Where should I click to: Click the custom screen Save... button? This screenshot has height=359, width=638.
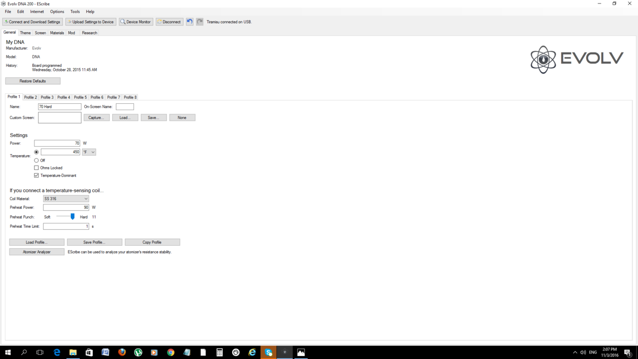pos(154,118)
